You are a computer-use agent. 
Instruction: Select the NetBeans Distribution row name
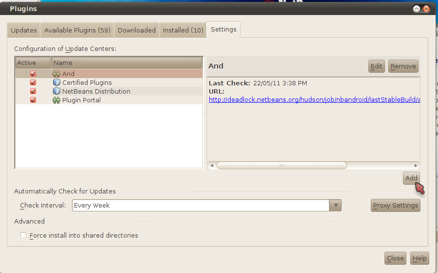point(96,91)
